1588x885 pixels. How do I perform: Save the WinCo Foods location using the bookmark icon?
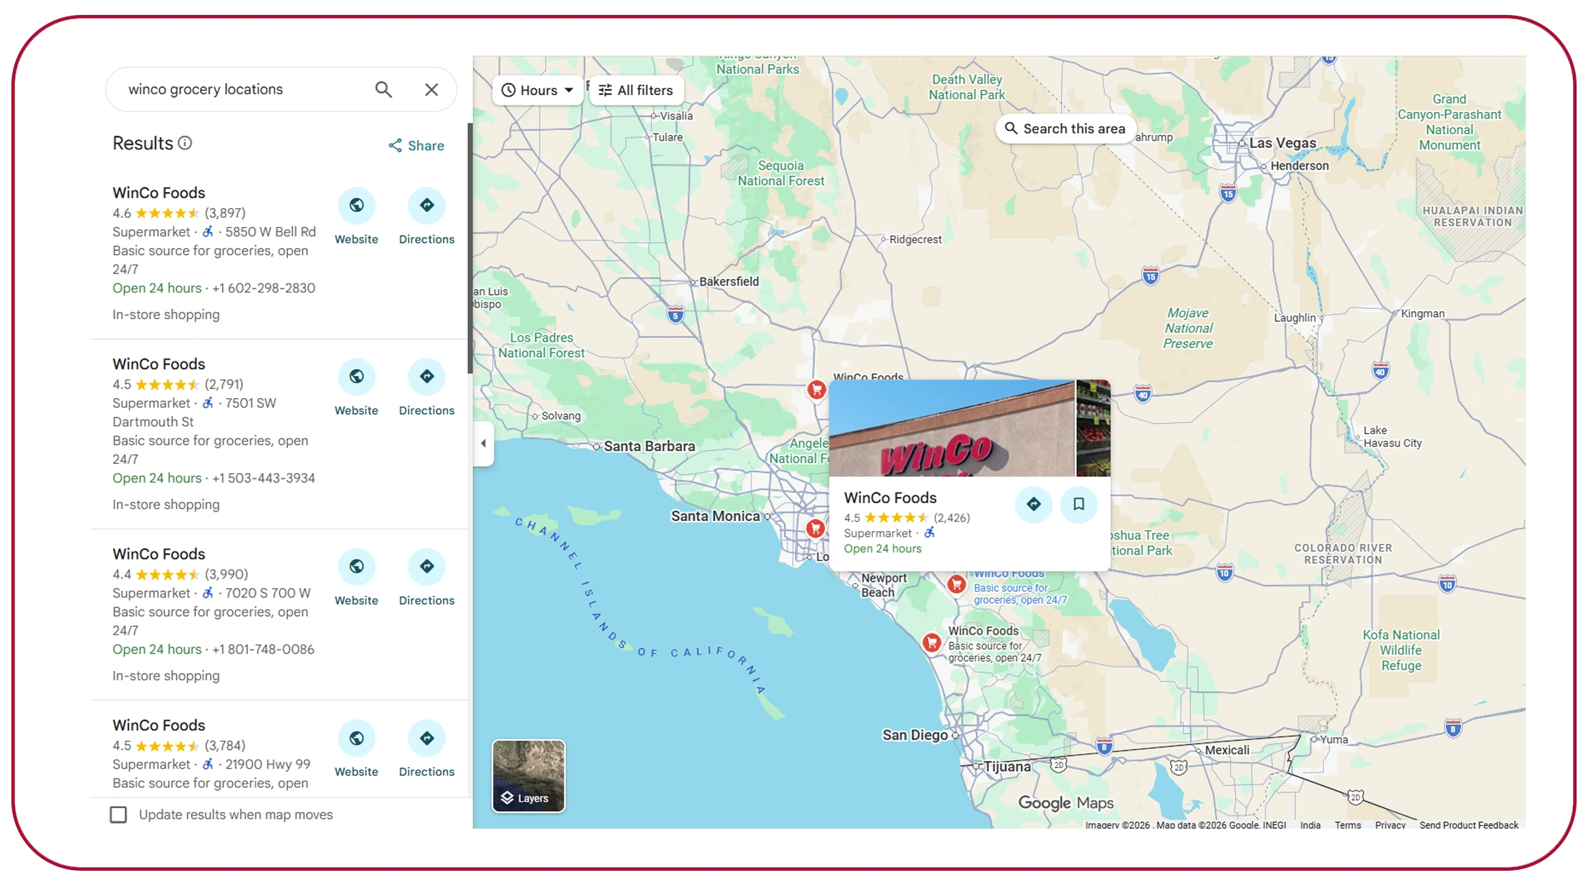click(x=1079, y=504)
